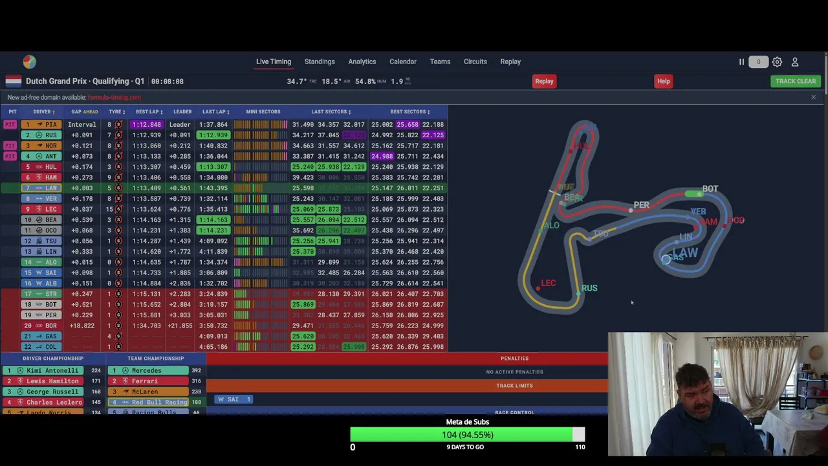Image resolution: width=828 pixels, height=466 pixels.
Task: Click PIA's mini sectors bar
Action: (261, 124)
